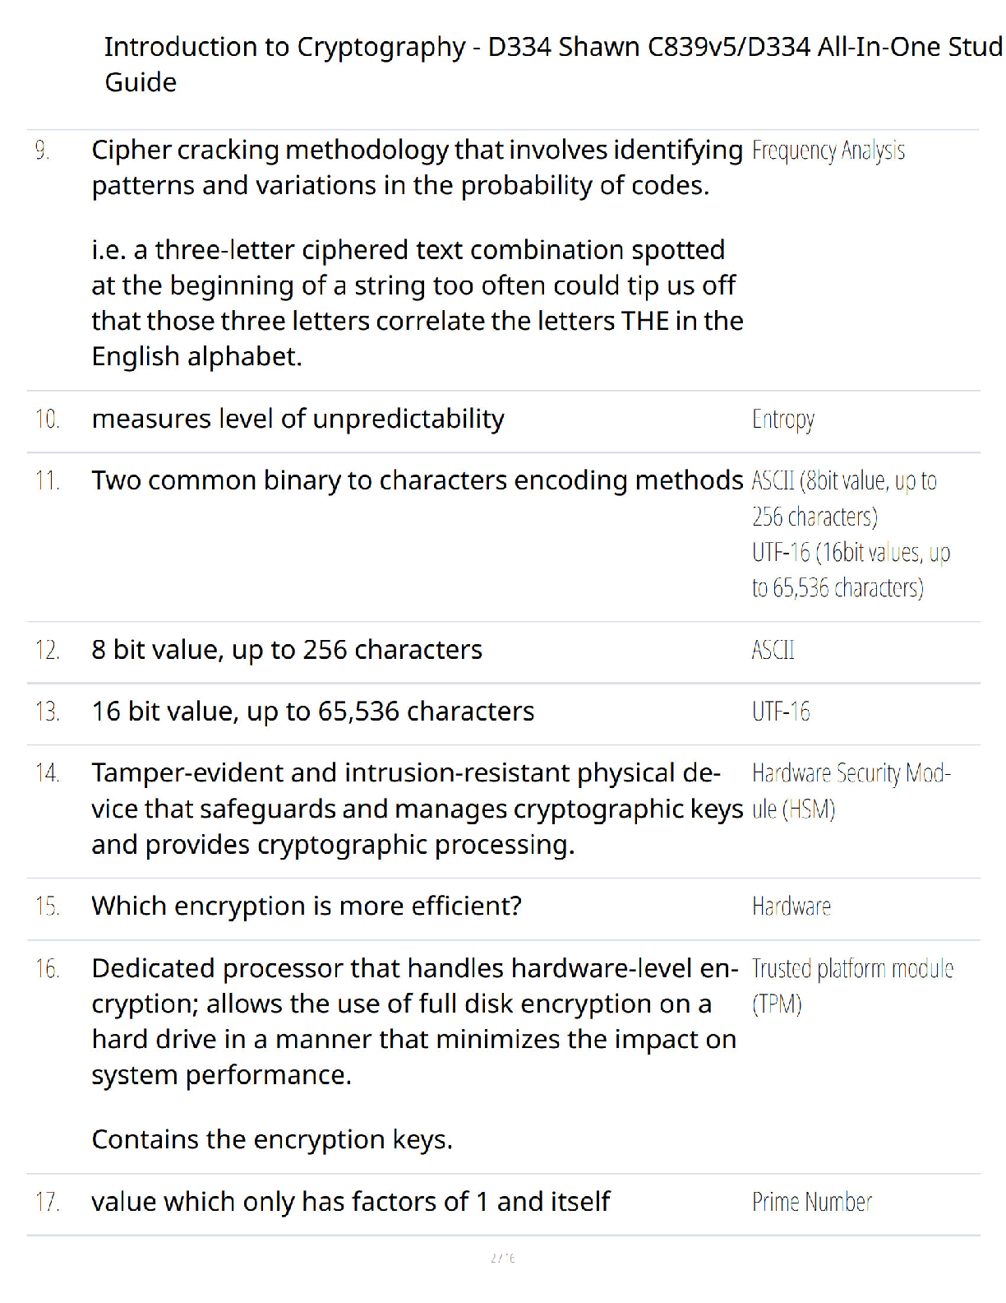Viewport: 1006px width, 1303px height.
Task: Click the 'ASCII (8bit value, up to' answer line
Action: click(844, 480)
